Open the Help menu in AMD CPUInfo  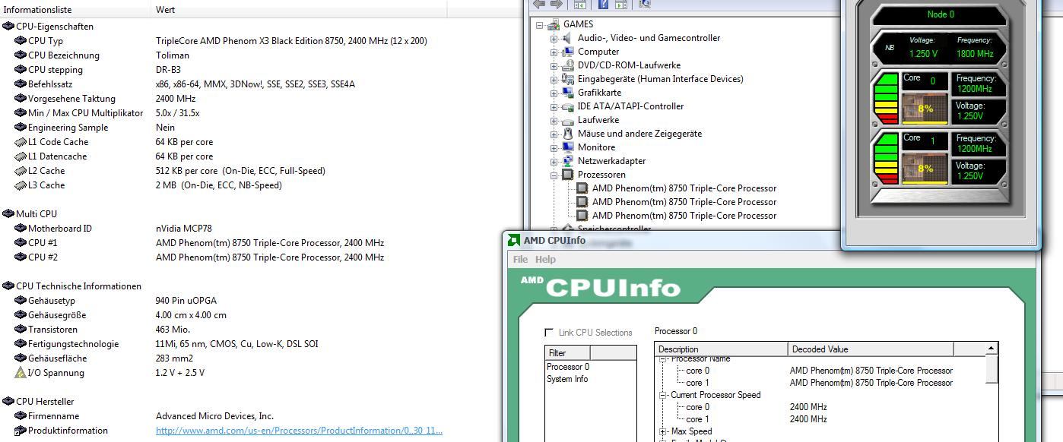click(545, 260)
